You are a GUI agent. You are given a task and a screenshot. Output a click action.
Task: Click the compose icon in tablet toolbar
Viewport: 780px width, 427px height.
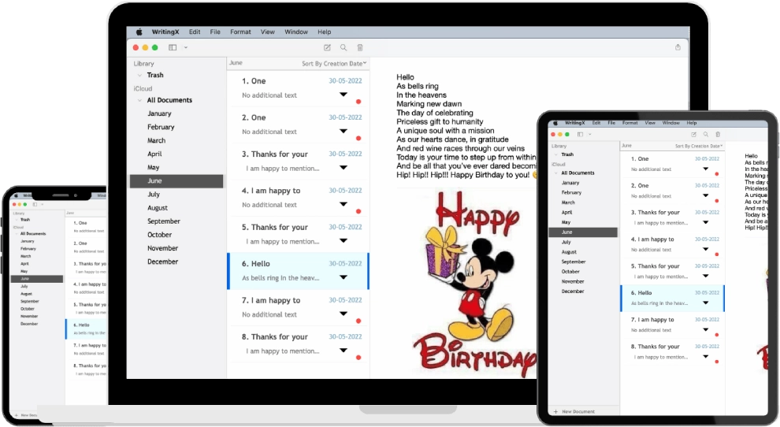693,135
